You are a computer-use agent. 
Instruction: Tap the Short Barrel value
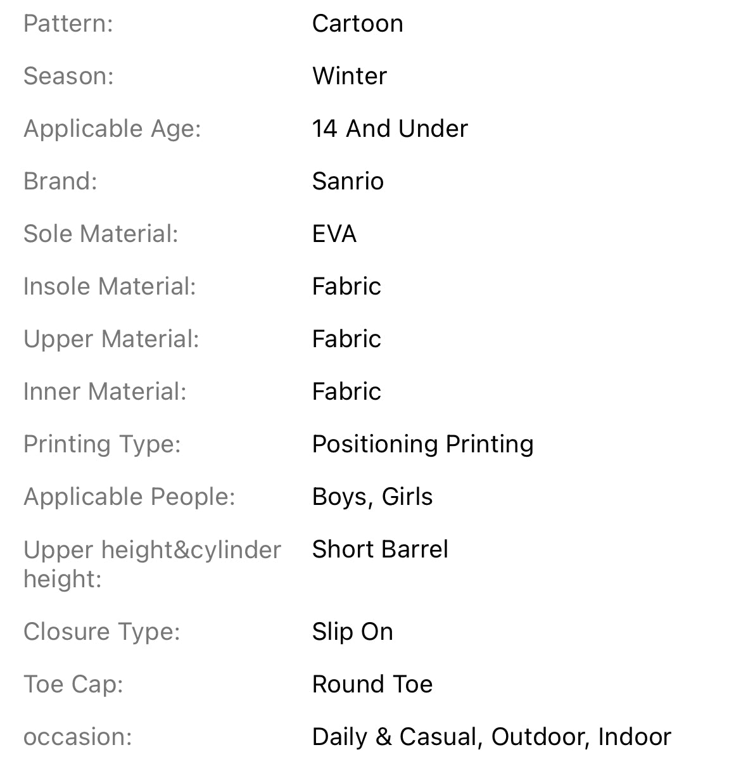click(x=380, y=549)
